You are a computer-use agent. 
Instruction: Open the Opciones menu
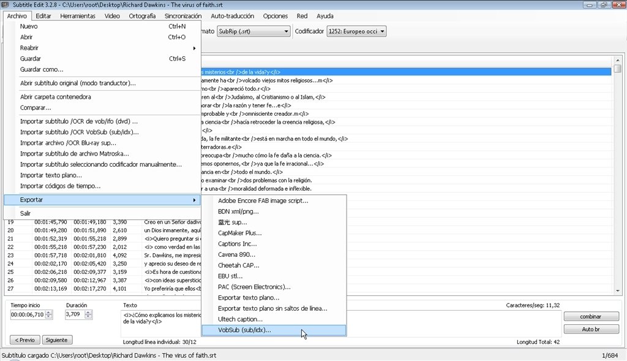[x=275, y=16]
